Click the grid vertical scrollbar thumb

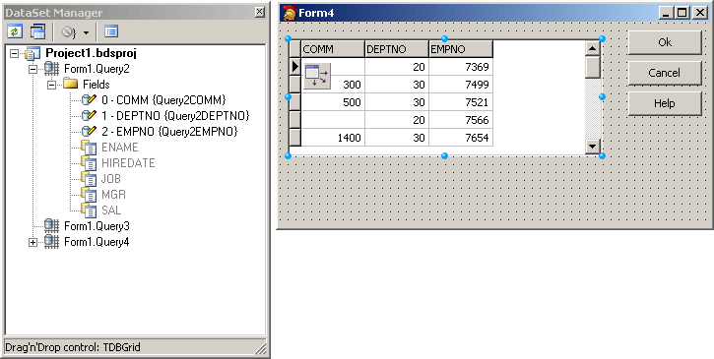pyautogui.click(x=593, y=67)
